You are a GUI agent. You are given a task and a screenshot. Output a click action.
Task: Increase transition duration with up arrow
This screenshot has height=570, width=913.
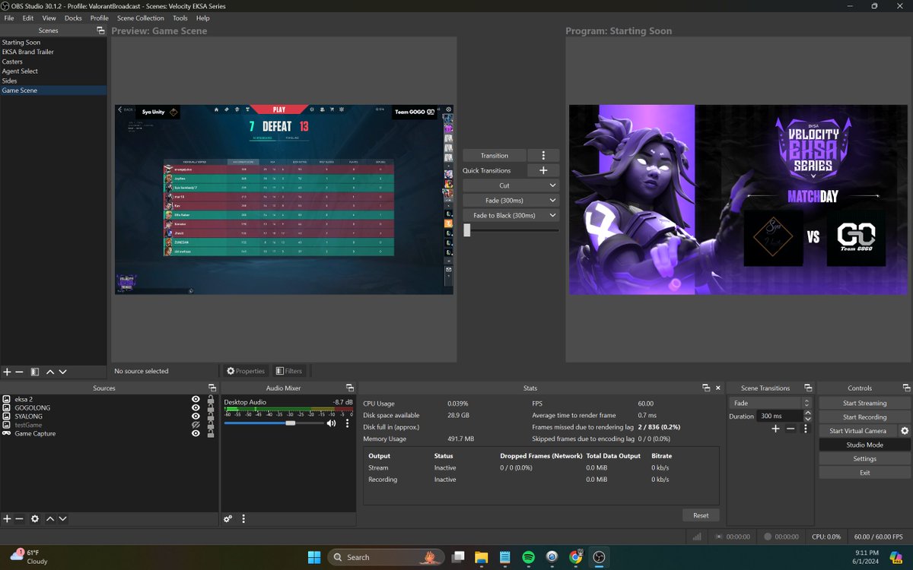tap(807, 413)
